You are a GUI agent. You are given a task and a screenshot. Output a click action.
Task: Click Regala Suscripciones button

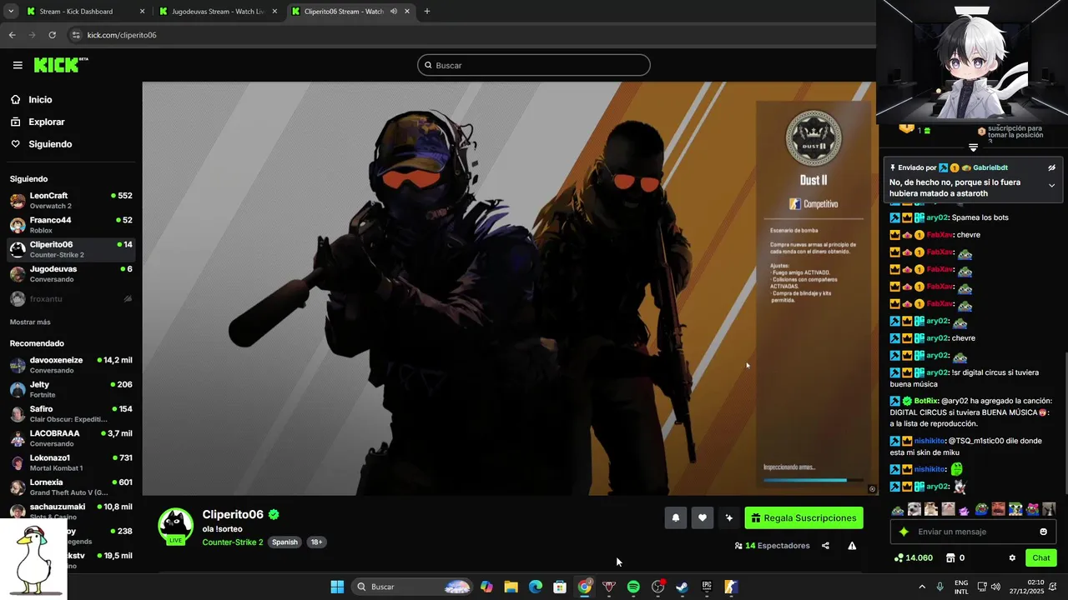point(804,517)
